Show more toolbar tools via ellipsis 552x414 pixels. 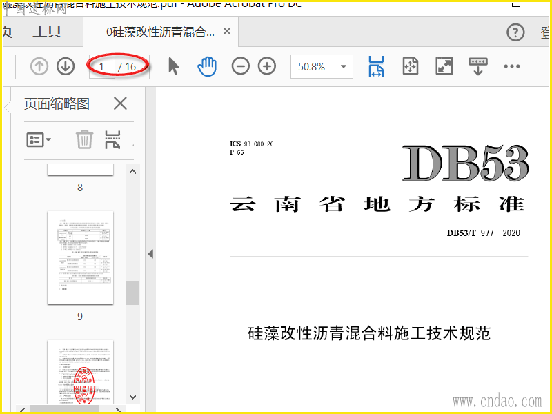(511, 66)
